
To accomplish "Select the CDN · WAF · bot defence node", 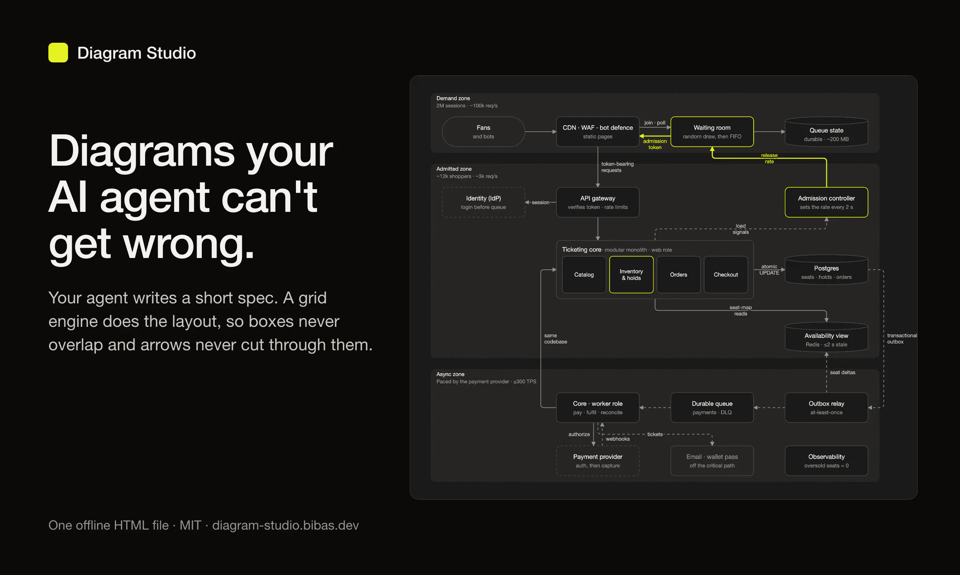I will (597, 132).
